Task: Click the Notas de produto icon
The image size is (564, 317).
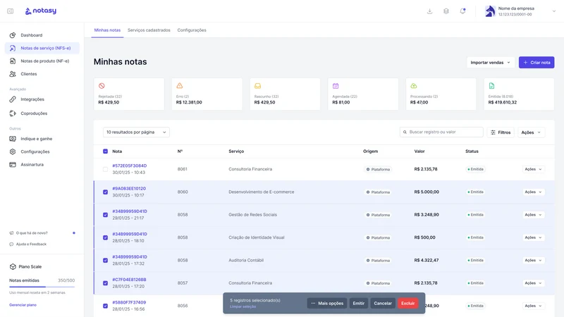Action: click(x=13, y=61)
